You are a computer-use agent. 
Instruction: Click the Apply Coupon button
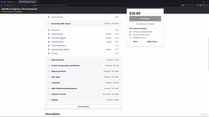[x=152, y=42]
